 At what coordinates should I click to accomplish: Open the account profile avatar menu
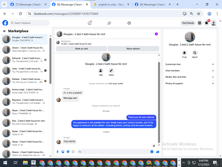[x=214, y=23]
